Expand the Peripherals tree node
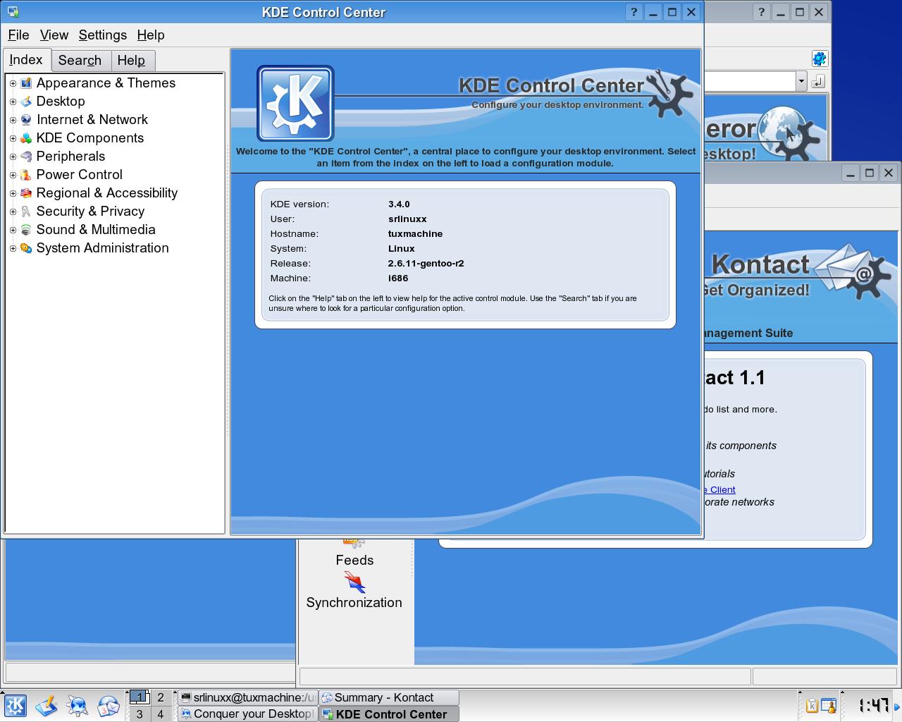The image size is (902, 722). [13, 157]
